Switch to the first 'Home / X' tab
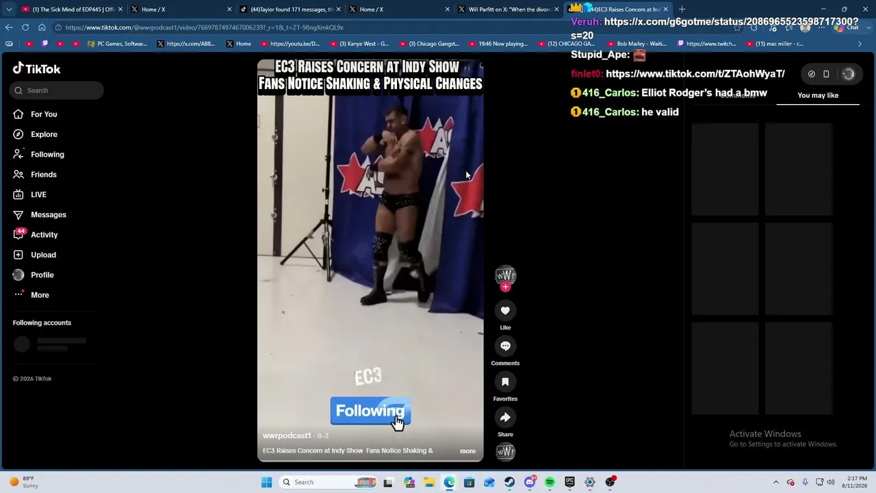 click(x=181, y=10)
